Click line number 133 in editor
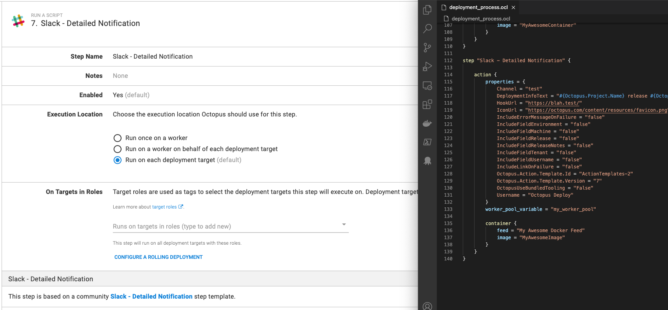 pyautogui.click(x=448, y=209)
